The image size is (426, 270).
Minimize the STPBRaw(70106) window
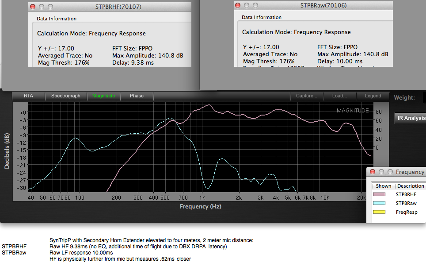tap(247, 5)
